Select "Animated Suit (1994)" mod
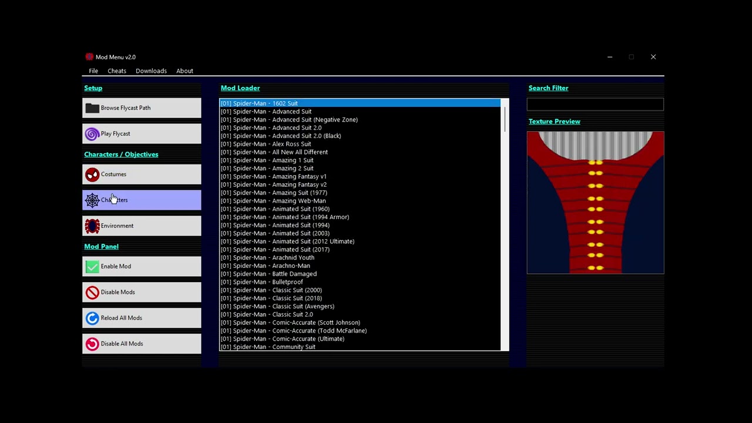752x423 pixels. click(x=360, y=226)
